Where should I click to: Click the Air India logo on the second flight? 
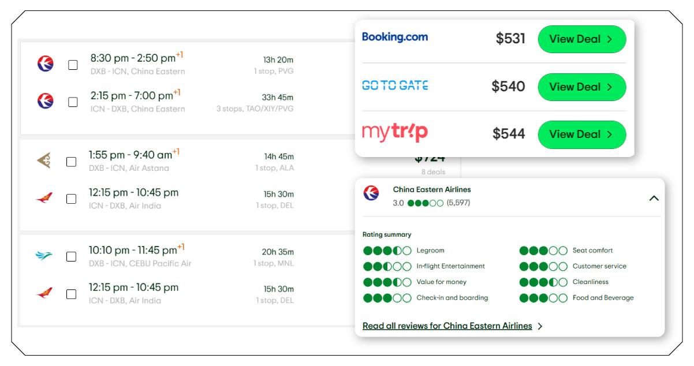[44, 199]
